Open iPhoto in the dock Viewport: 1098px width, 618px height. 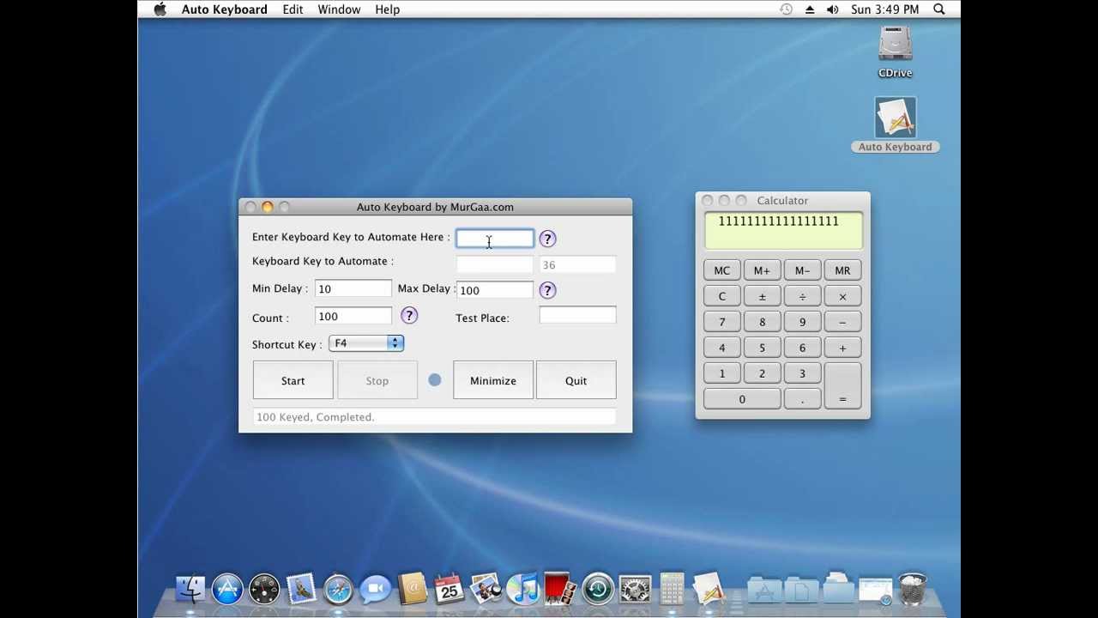[486, 589]
